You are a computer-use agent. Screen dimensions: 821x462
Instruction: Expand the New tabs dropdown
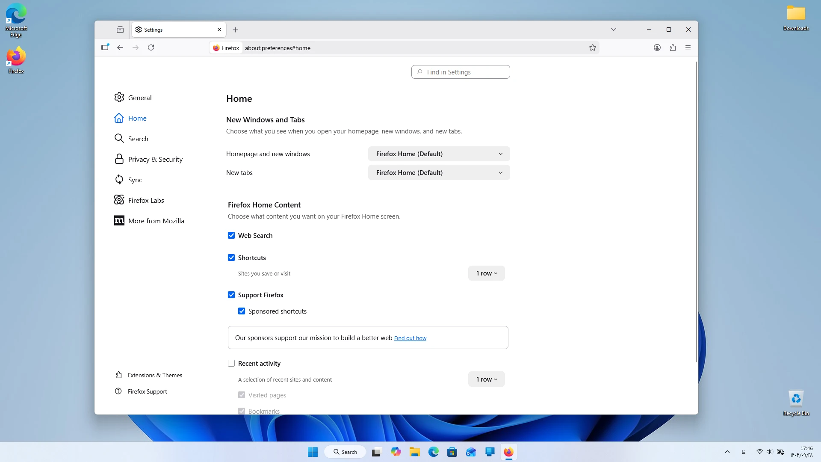439,173
